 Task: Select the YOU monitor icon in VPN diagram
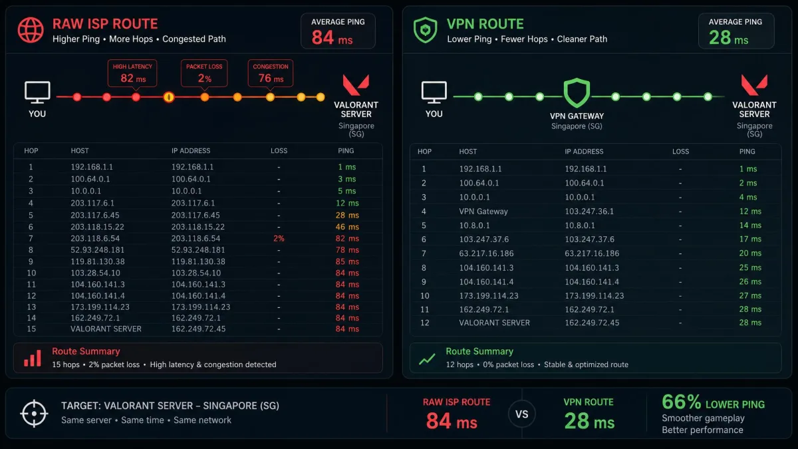(434, 92)
